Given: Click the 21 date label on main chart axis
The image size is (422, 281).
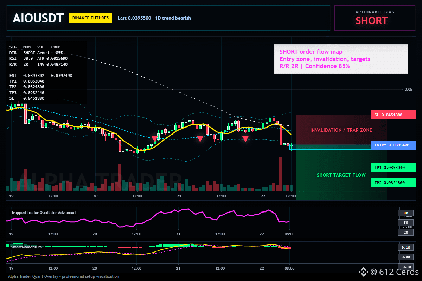Looking at the screenshot, I should coord(179,196).
